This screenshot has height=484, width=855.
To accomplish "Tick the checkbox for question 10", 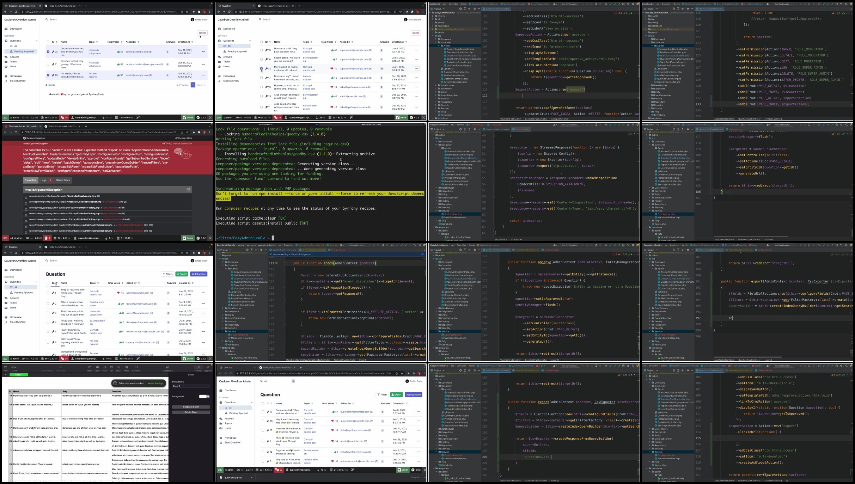I will 261,59.
